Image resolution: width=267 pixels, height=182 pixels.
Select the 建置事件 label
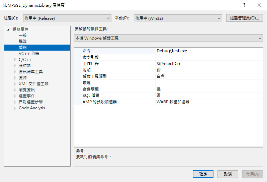click(x=27, y=96)
